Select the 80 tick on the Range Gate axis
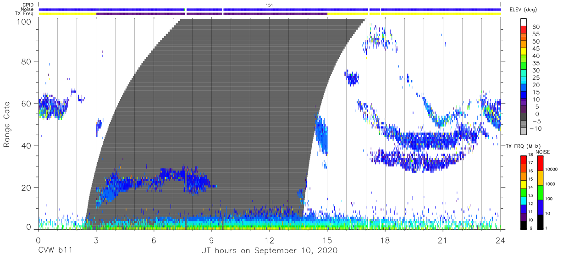Viewport: 563px width, 260px height. point(27,61)
